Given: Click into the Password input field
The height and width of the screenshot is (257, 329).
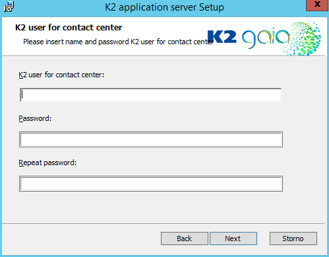Looking at the screenshot, I should tap(151, 139).
